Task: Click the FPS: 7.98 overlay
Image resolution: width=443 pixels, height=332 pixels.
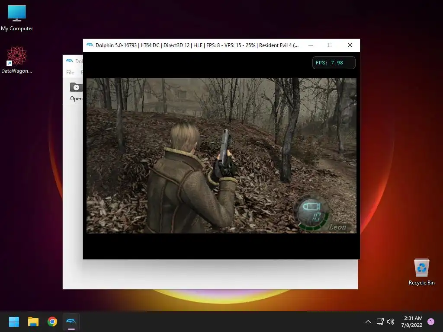Action: [x=334, y=63]
